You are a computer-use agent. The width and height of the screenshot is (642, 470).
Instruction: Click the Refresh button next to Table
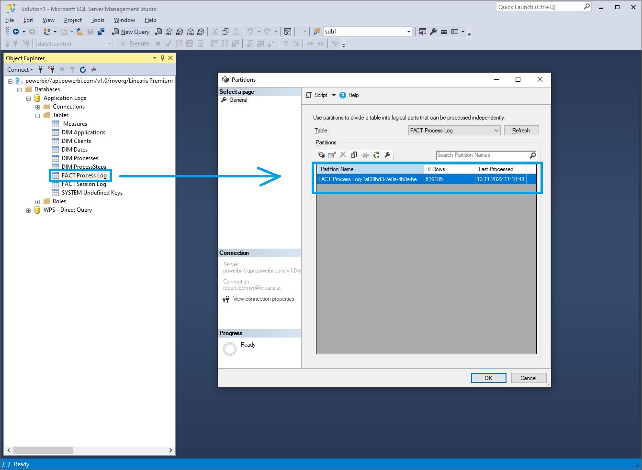click(x=521, y=130)
